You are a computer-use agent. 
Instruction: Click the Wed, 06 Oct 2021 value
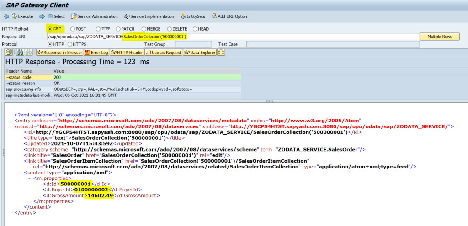click(85, 95)
